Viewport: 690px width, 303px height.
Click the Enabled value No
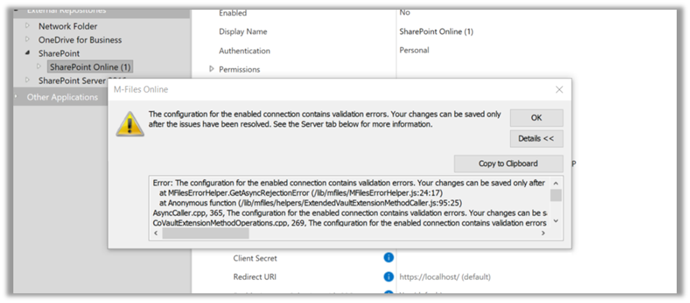coord(405,13)
